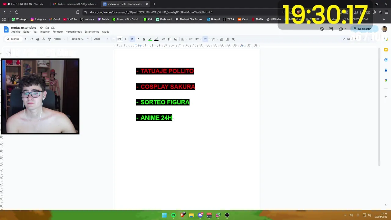Activate the paint format tool
The height and width of the screenshot is (220, 391).
coord(49,39)
